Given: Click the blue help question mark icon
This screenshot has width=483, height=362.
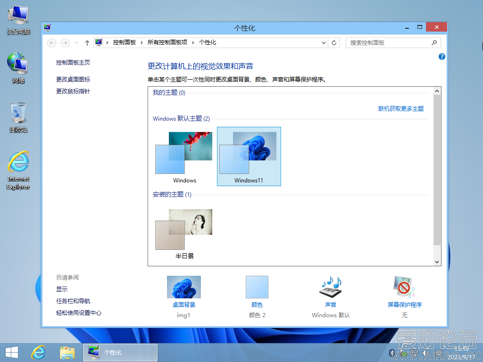Looking at the screenshot, I should click(x=442, y=57).
